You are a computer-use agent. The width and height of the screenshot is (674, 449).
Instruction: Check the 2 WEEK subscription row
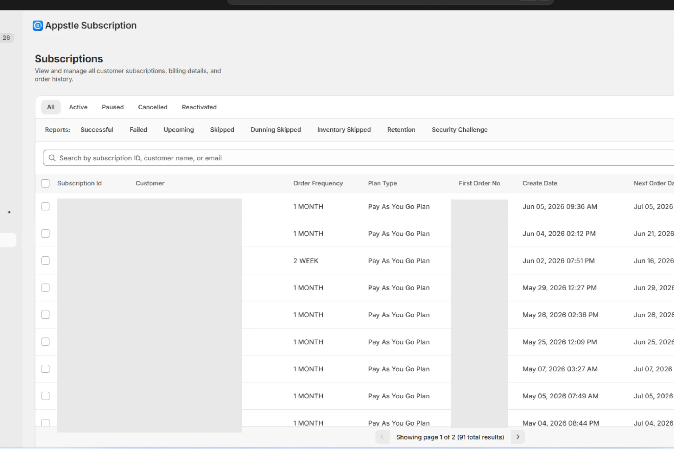click(45, 261)
